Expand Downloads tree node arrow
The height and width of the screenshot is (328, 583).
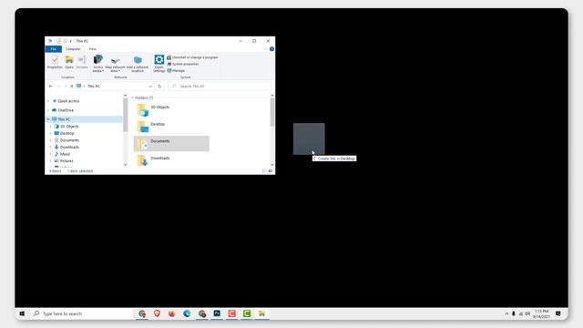(x=51, y=148)
